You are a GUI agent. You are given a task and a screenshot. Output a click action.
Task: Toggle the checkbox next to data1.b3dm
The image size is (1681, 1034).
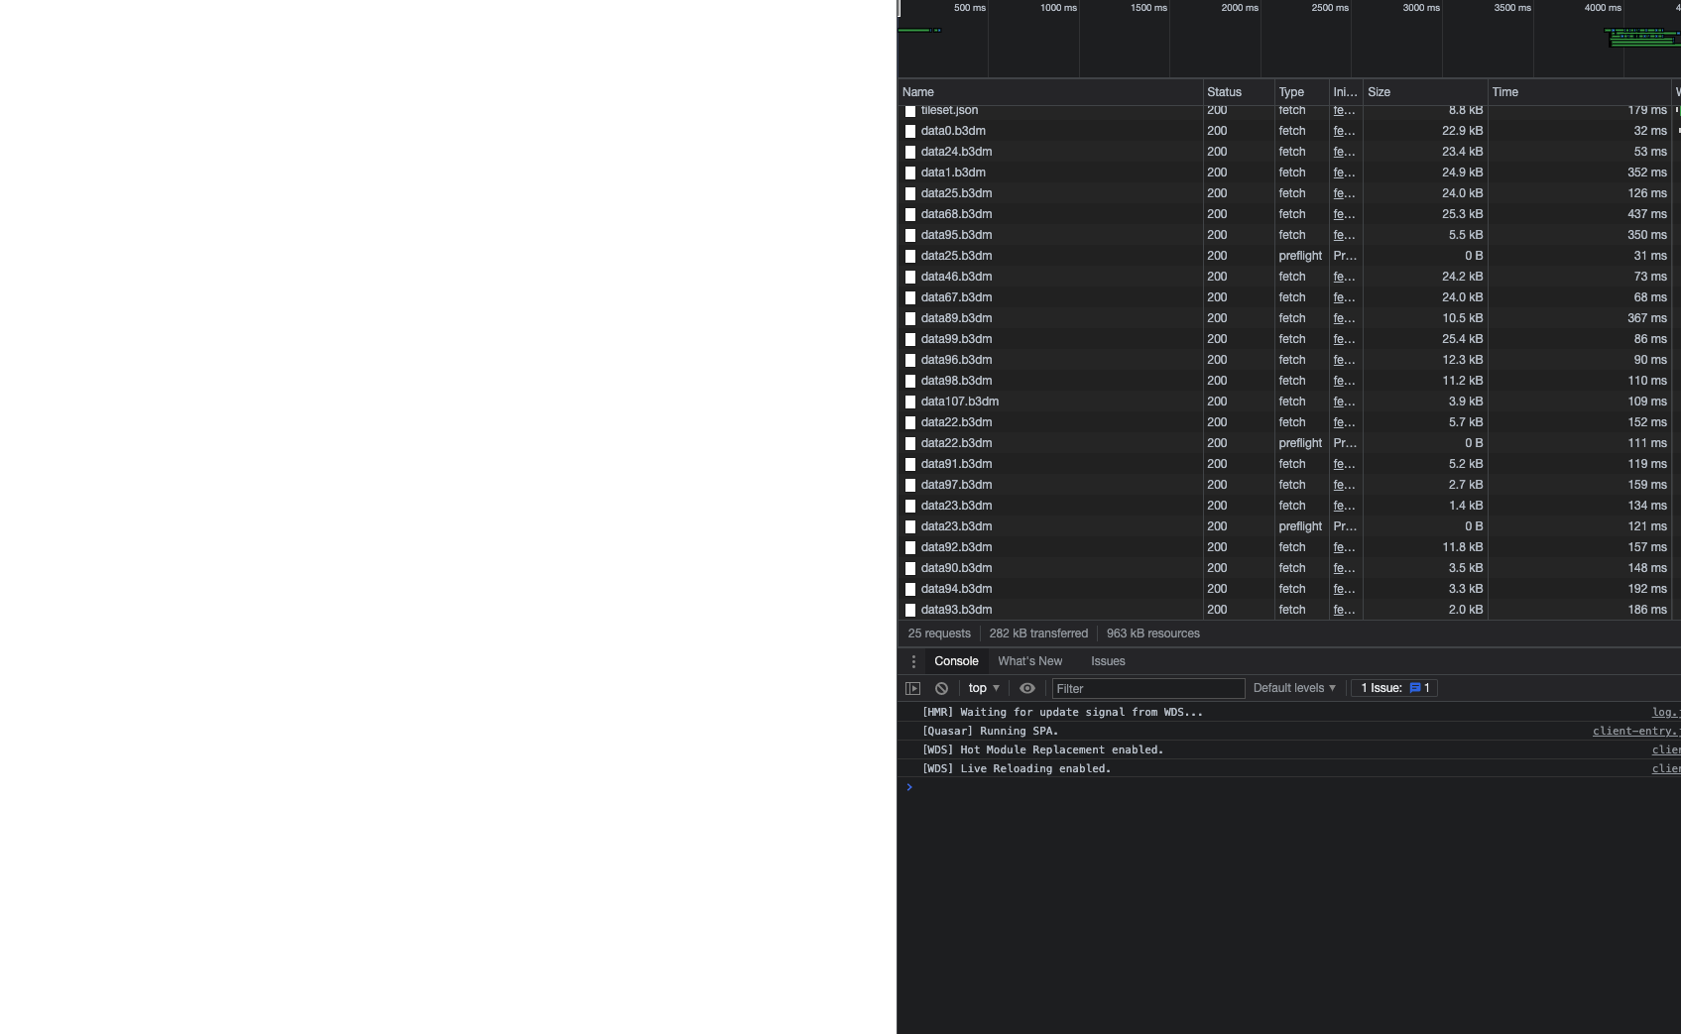click(909, 172)
